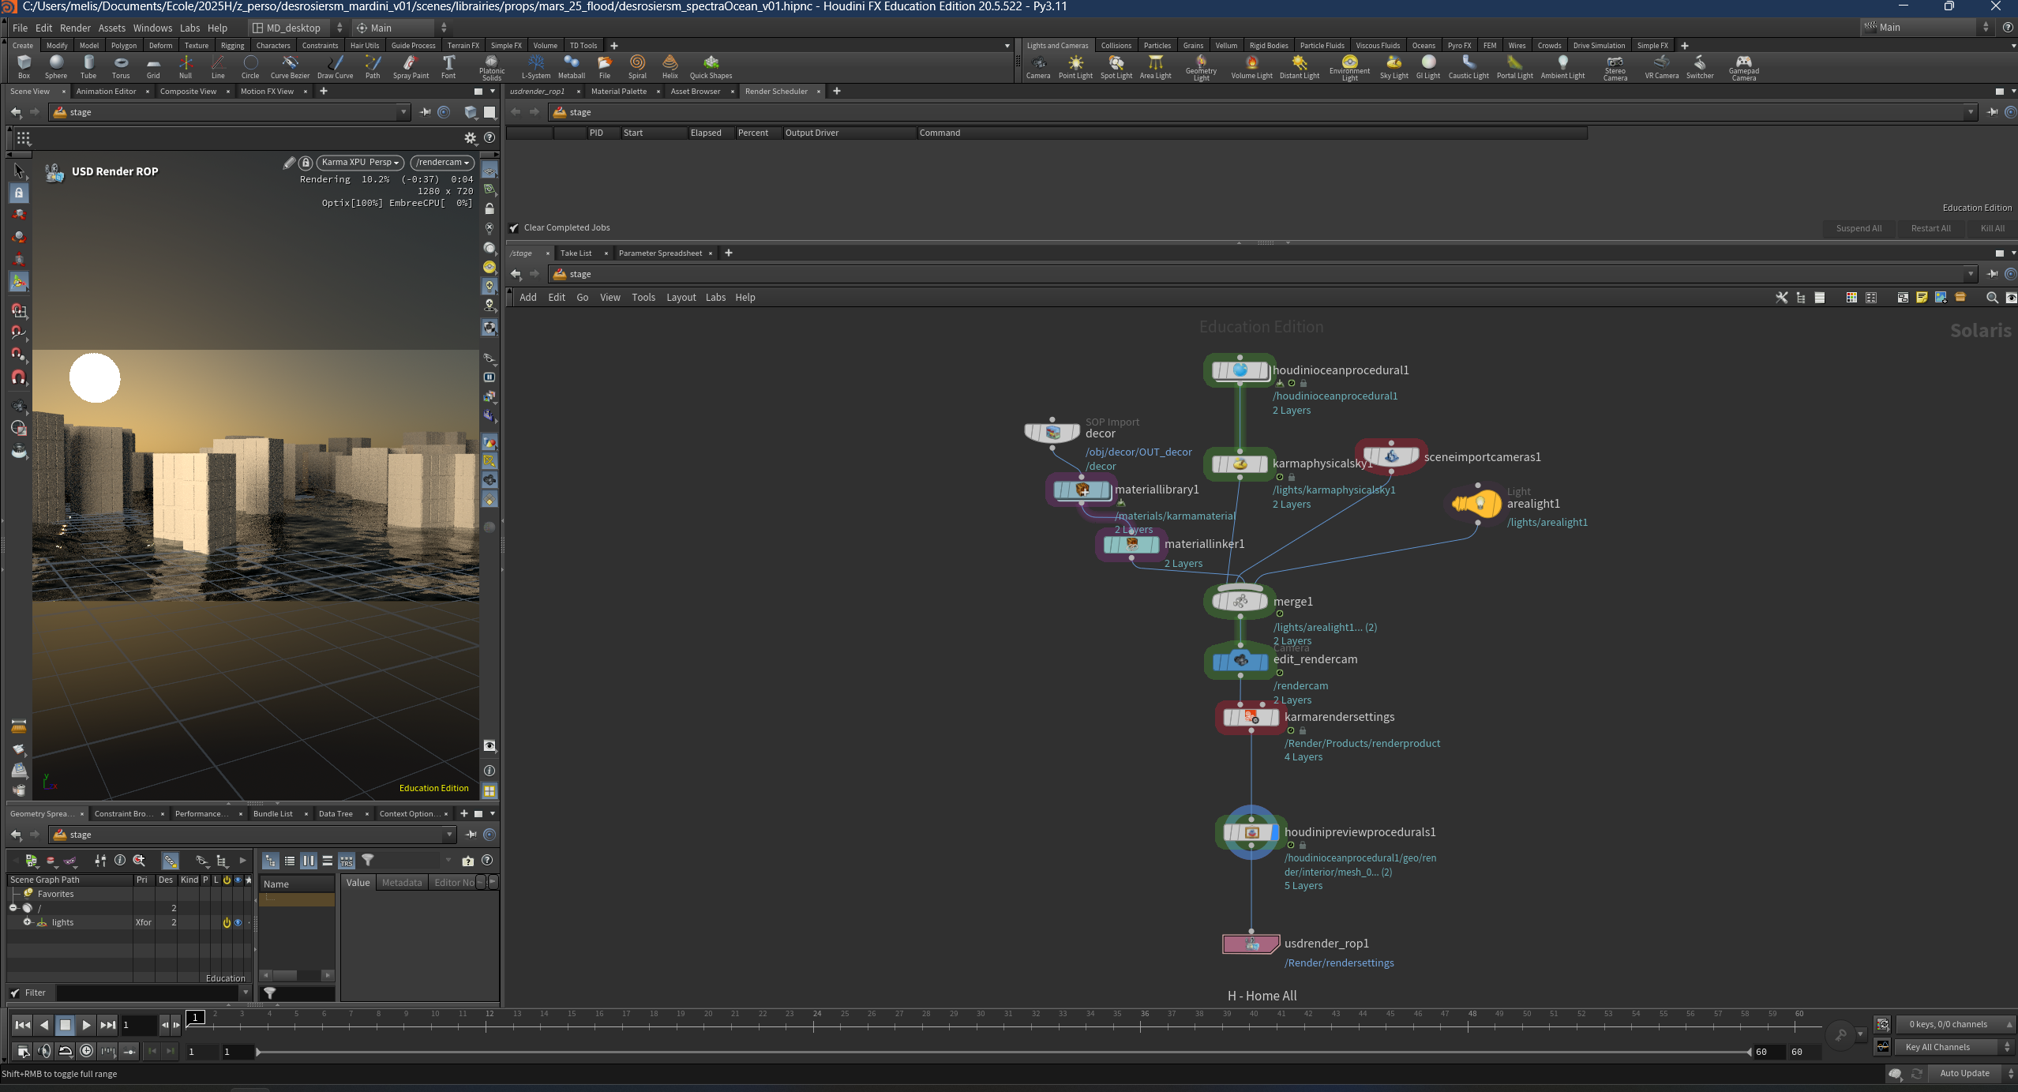The width and height of the screenshot is (2018, 1092).
Task: Click the karmarendersettings node
Action: [1251, 717]
